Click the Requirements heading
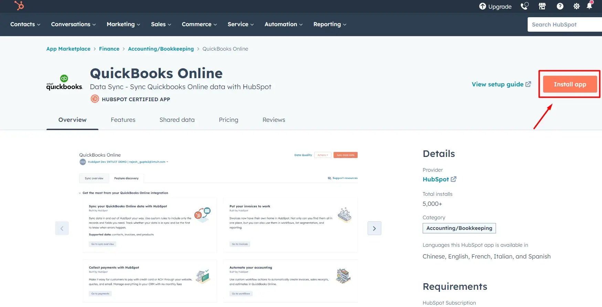This screenshot has height=307, width=602. 455,287
